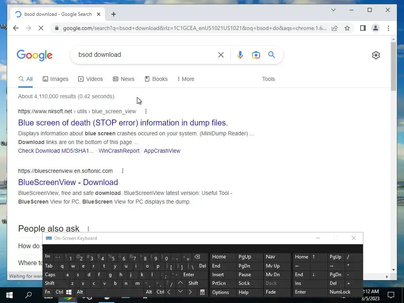Click Esc key on On-Screen Keyboard
Viewport: 404px width, 303px height.
coord(48,256)
